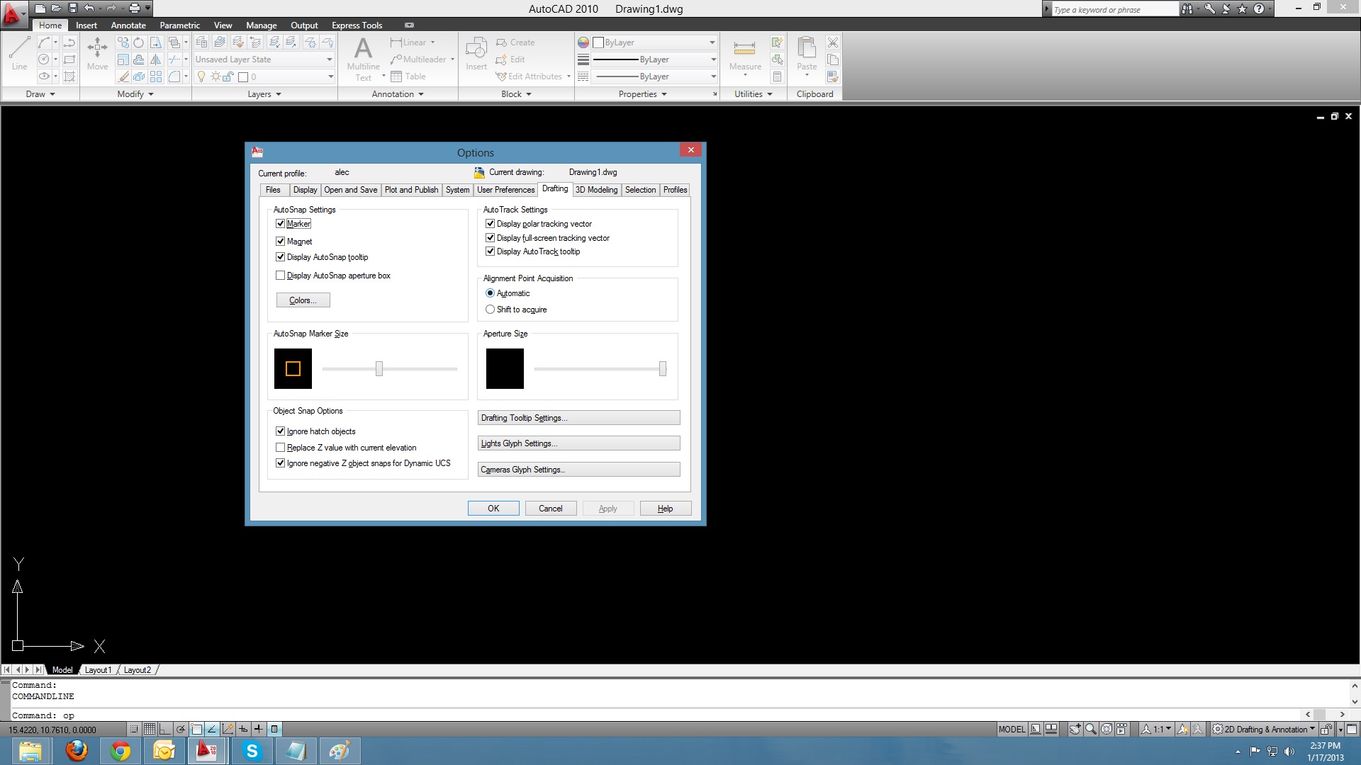Enable Replace Z value with current elevation
The image size is (1361, 765).
280,448
